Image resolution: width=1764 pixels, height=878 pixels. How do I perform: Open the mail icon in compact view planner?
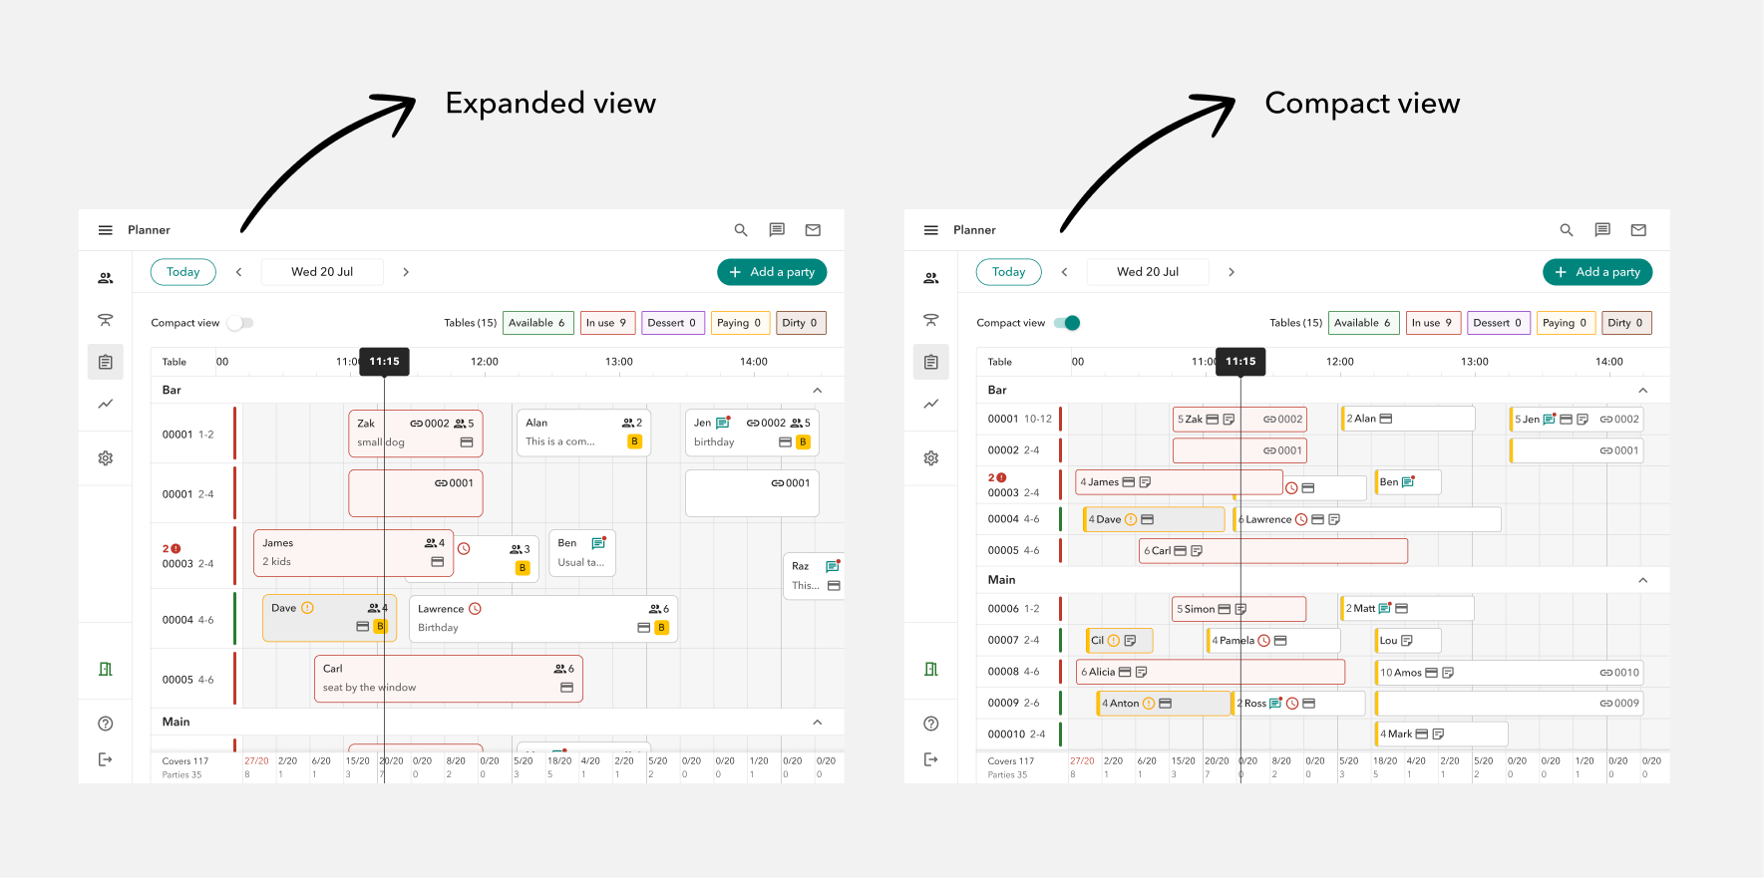point(1638,230)
